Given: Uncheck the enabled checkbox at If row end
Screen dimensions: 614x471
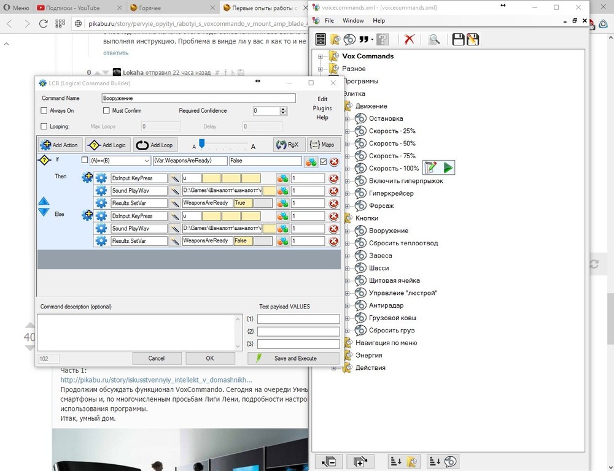Looking at the screenshot, I should [x=323, y=161].
